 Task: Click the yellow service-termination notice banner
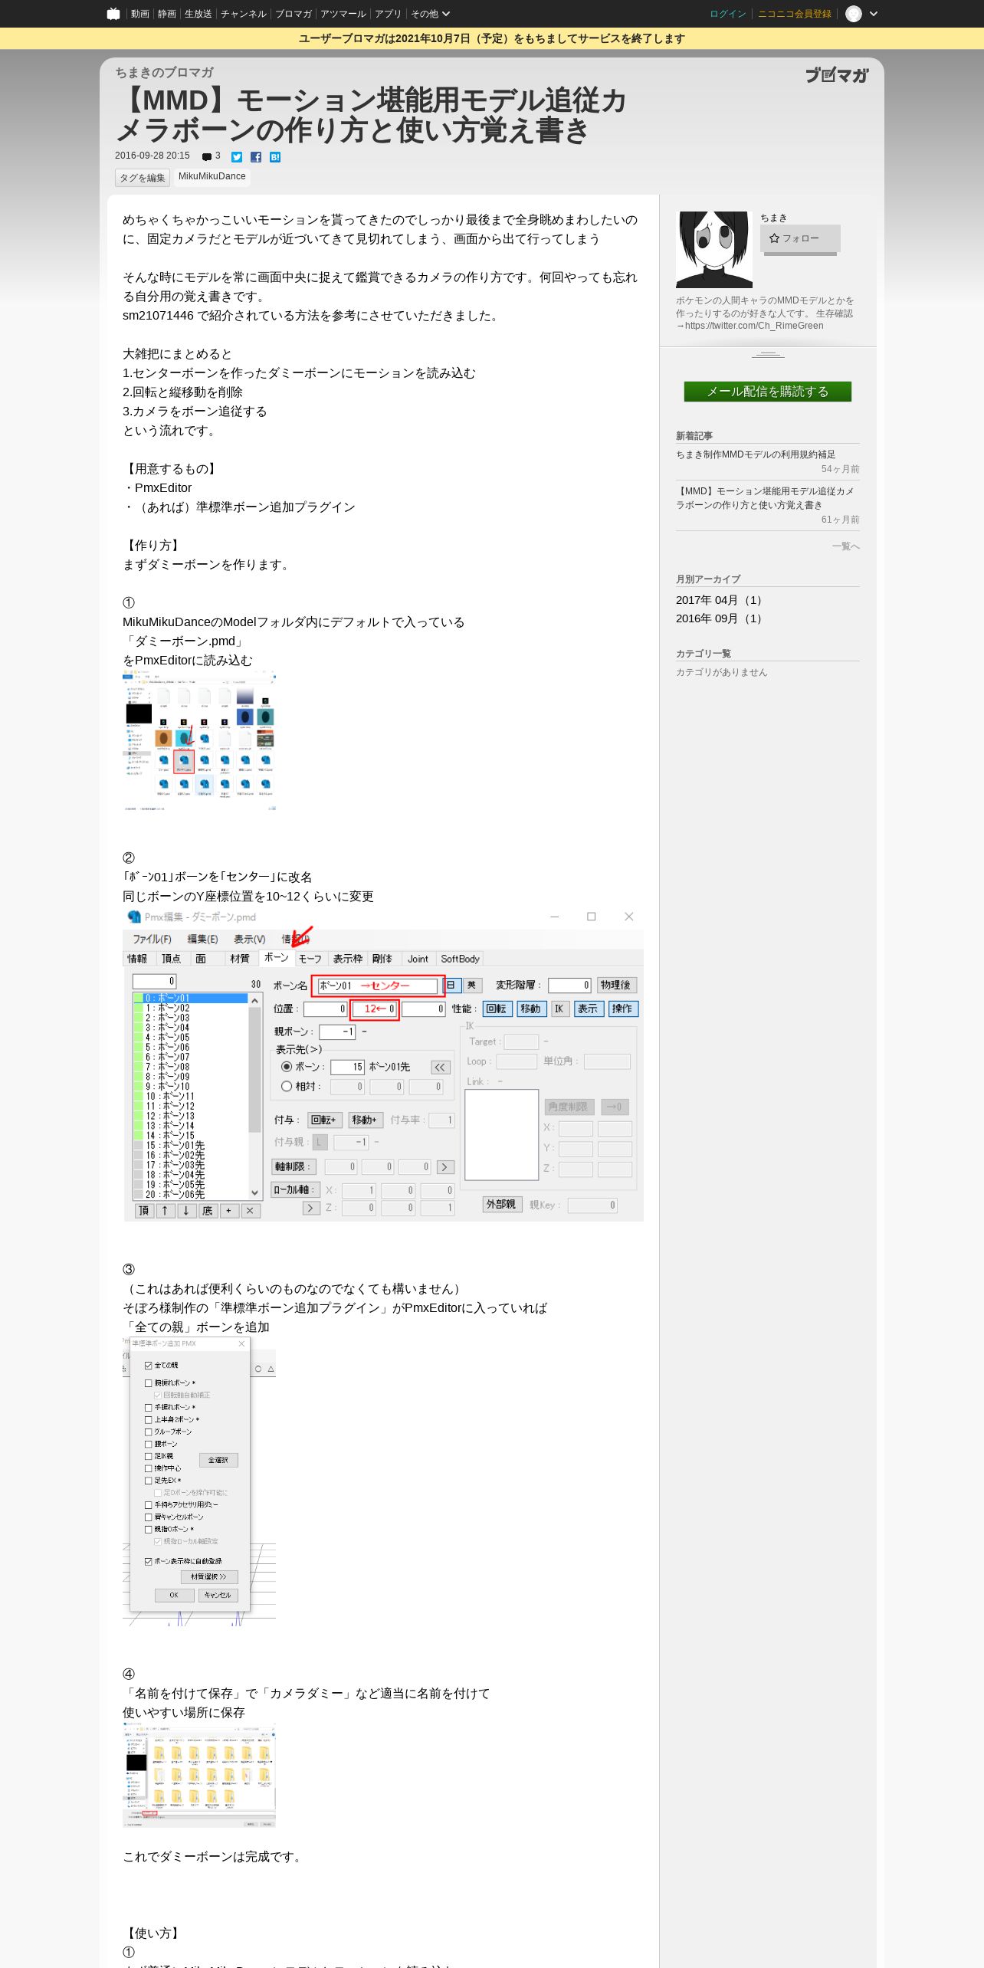(x=492, y=38)
